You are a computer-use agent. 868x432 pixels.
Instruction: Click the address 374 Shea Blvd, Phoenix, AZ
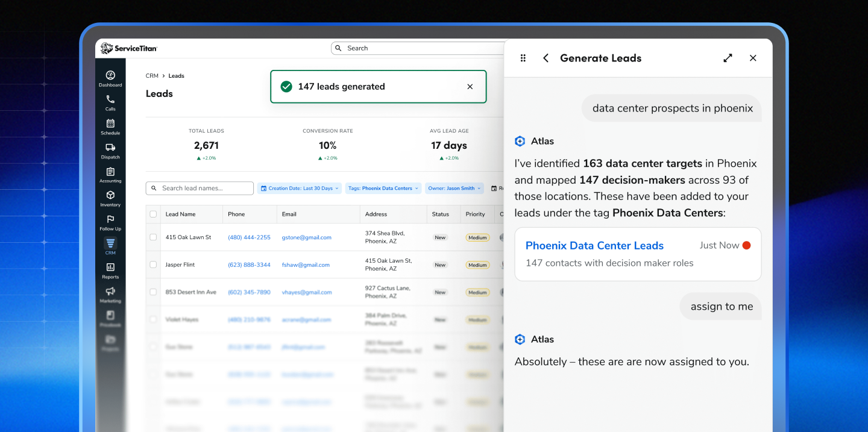tap(385, 237)
